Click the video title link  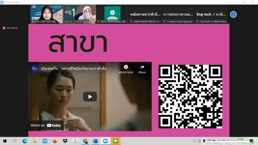(x=74, y=69)
